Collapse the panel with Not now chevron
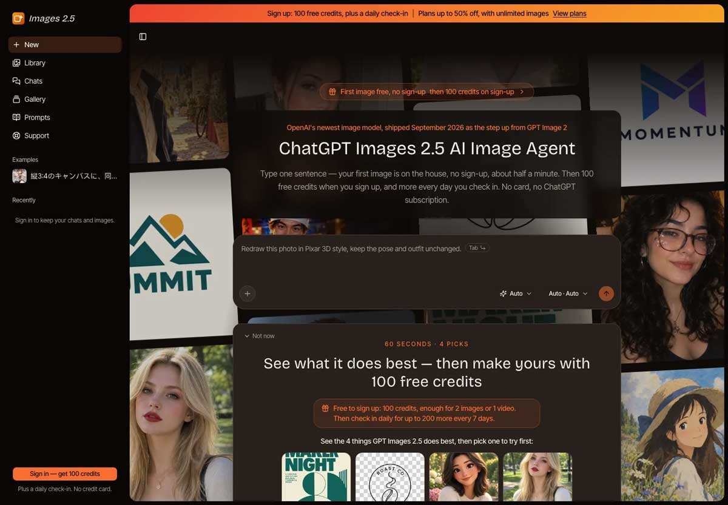The height and width of the screenshot is (505, 728). click(247, 336)
